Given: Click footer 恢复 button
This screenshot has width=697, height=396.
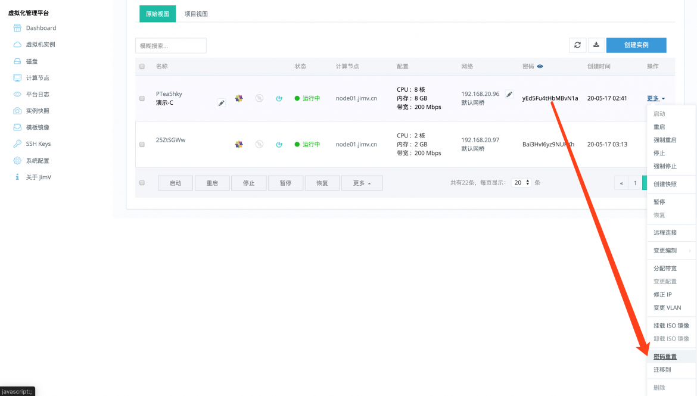Looking at the screenshot, I should pos(322,183).
